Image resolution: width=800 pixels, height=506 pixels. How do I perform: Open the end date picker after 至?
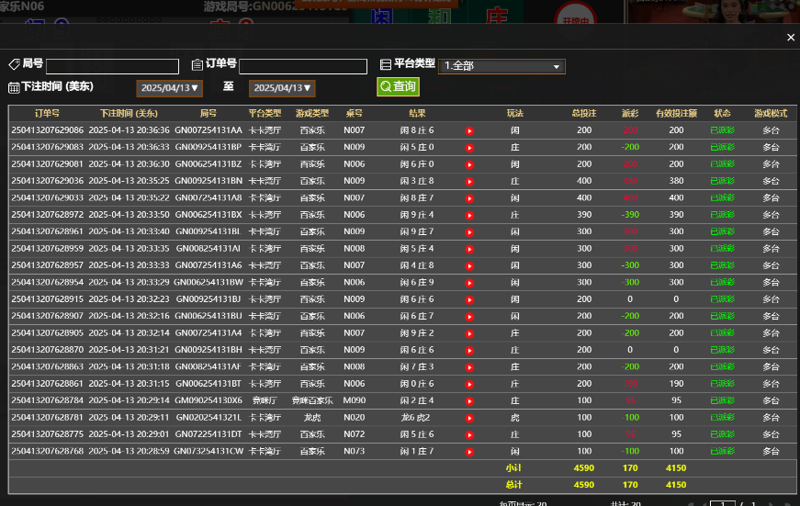[282, 88]
